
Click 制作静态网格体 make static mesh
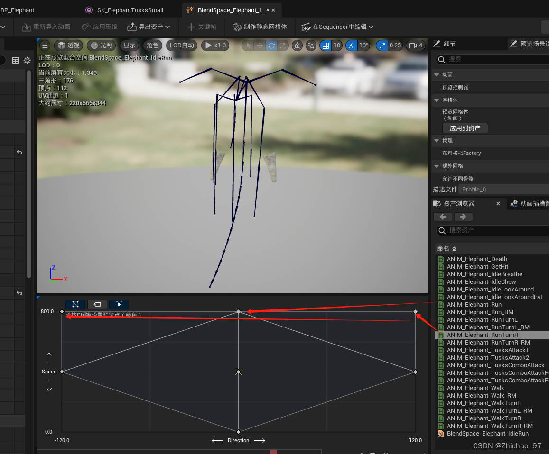coord(260,27)
